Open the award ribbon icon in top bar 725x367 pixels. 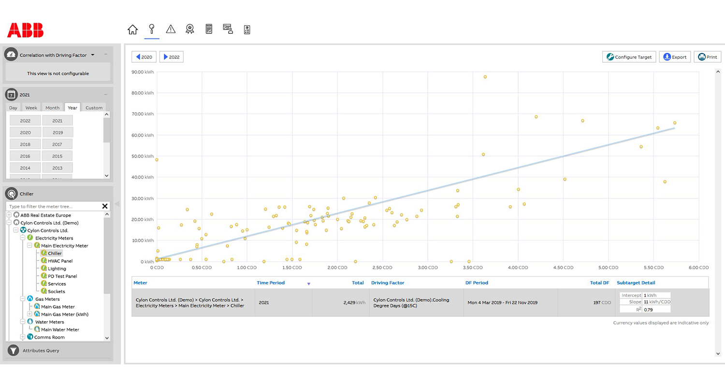[x=190, y=29]
